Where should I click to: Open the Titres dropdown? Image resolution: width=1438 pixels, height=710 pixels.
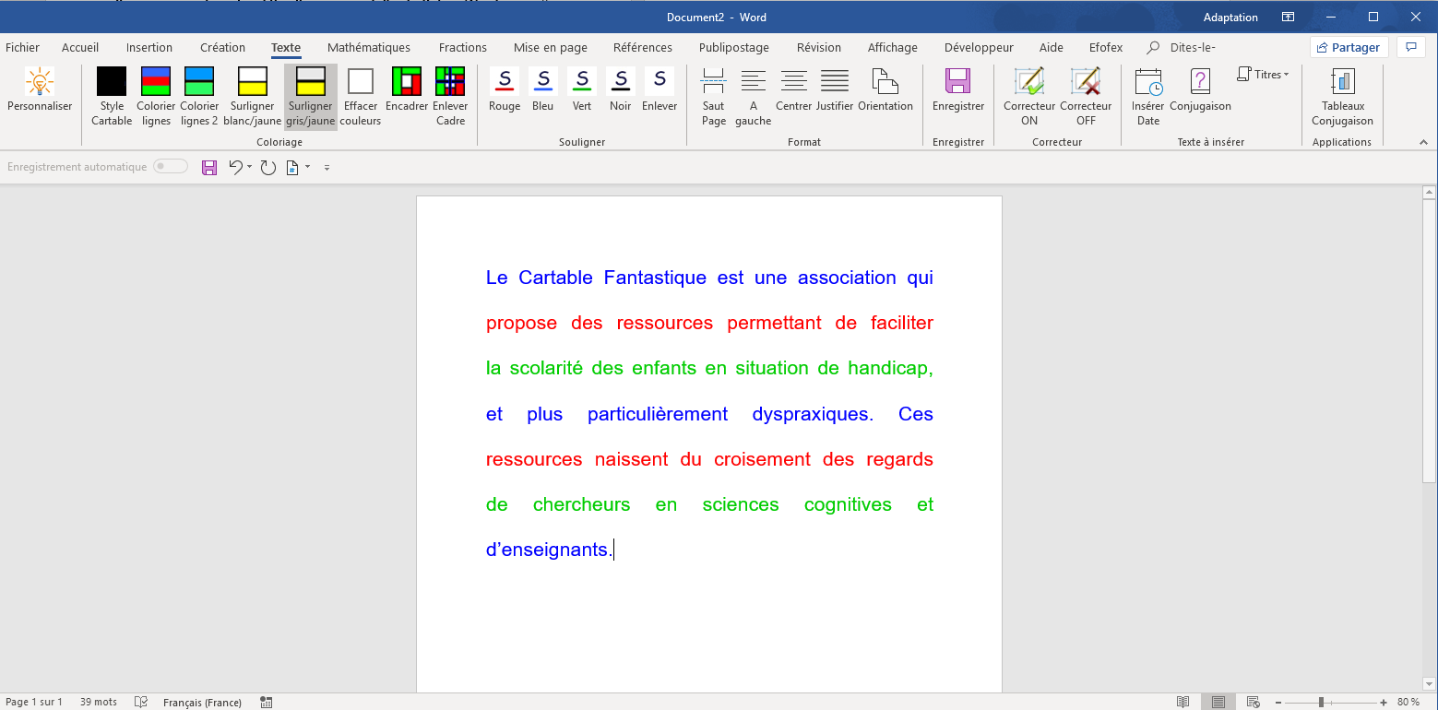click(x=1264, y=74)
